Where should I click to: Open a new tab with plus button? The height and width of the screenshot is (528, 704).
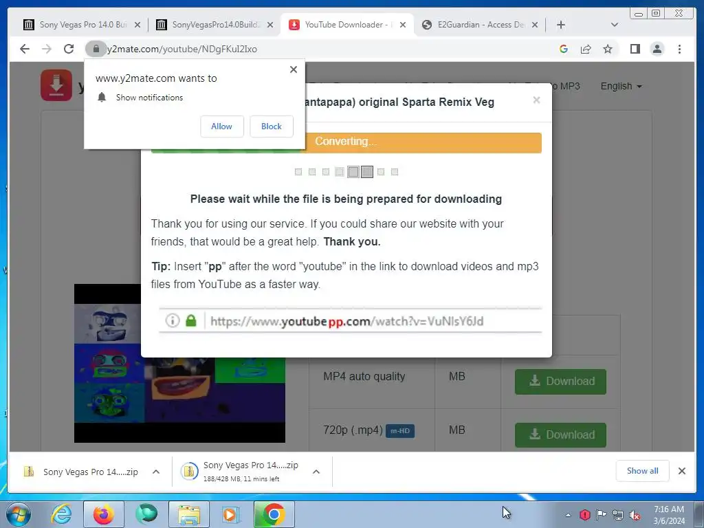561,25
